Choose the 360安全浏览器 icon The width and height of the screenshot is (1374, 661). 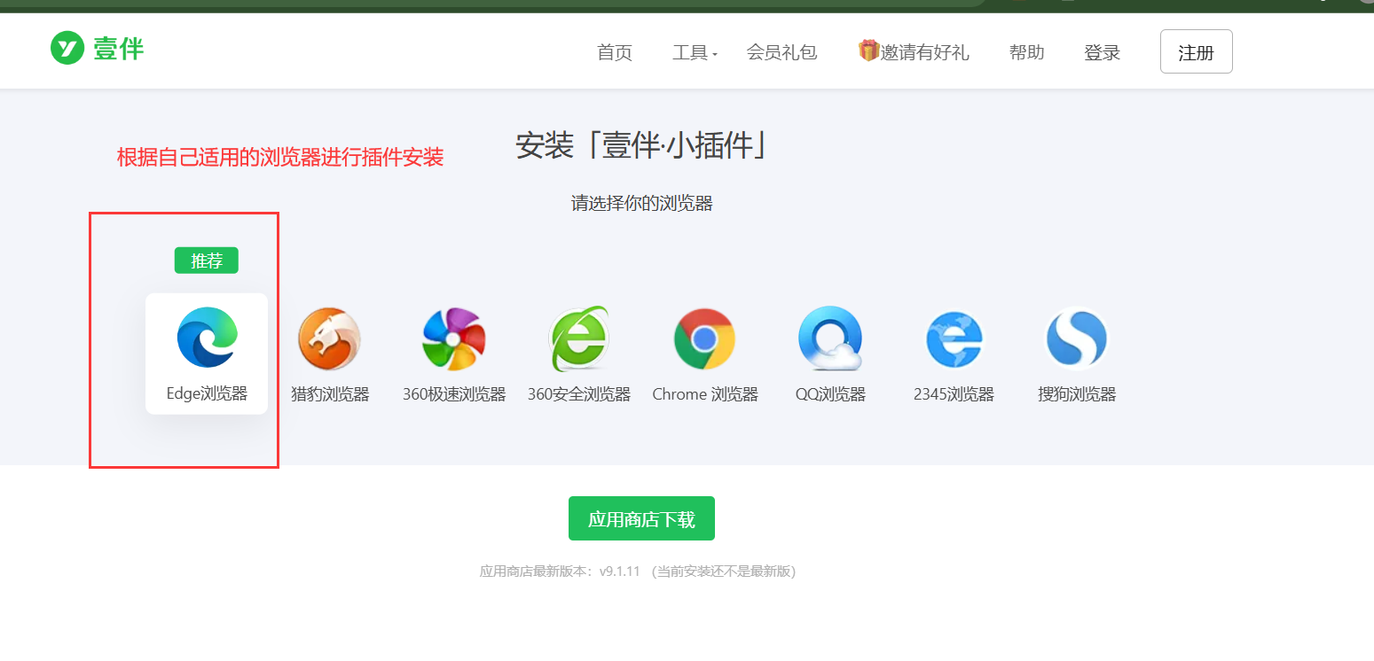click(x=579, y=338)
